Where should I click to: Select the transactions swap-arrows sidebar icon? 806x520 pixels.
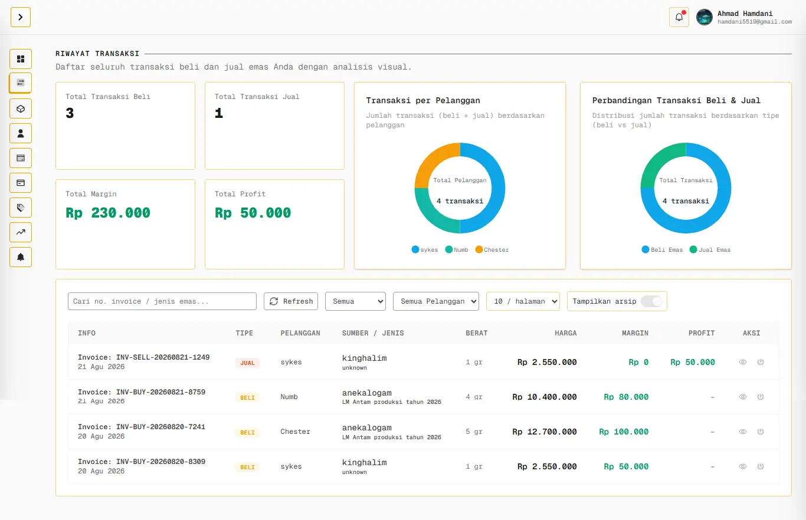(21, 83)
